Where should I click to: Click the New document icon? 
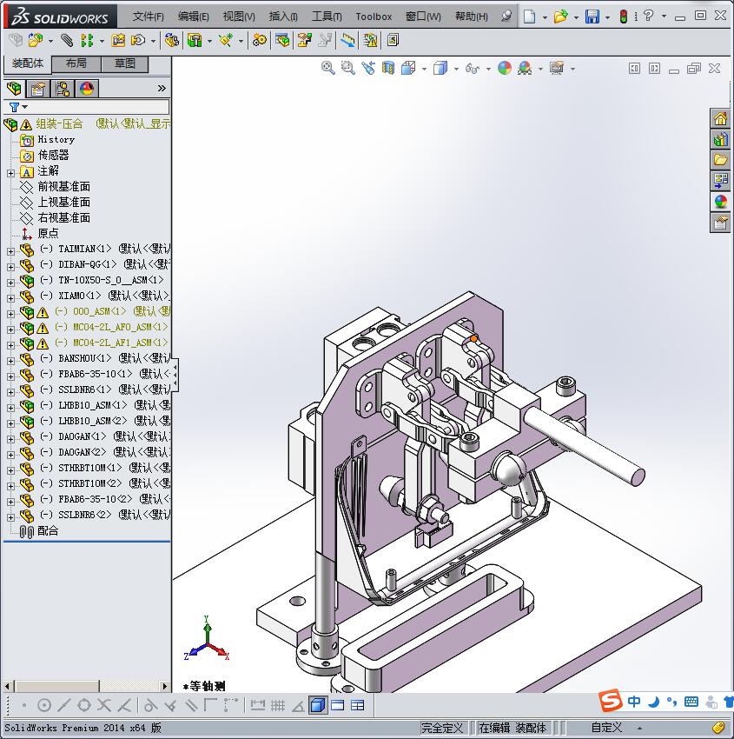pos(530,17)
